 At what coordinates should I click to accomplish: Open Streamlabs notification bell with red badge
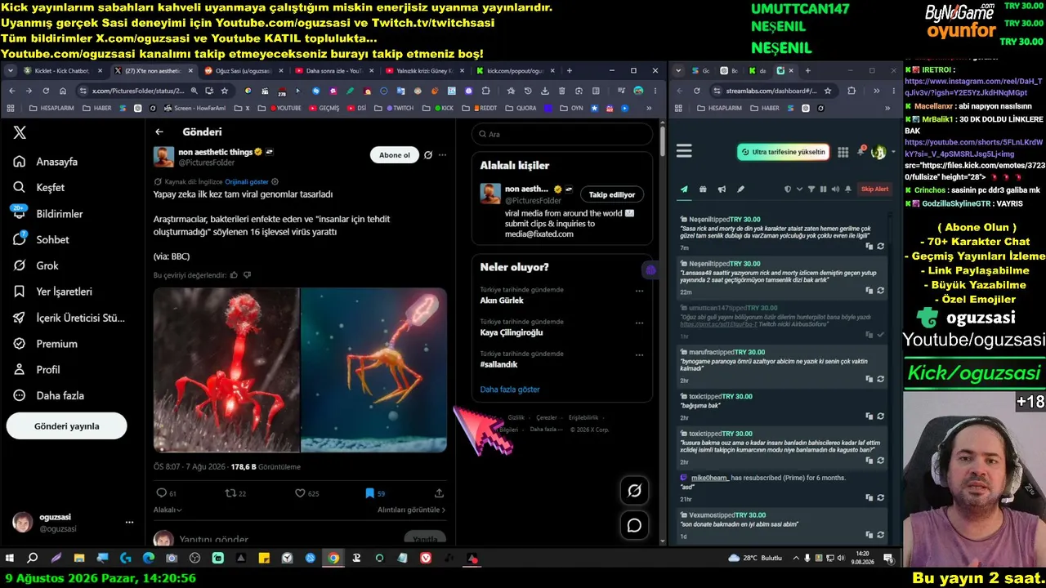[x=860, y=151]
